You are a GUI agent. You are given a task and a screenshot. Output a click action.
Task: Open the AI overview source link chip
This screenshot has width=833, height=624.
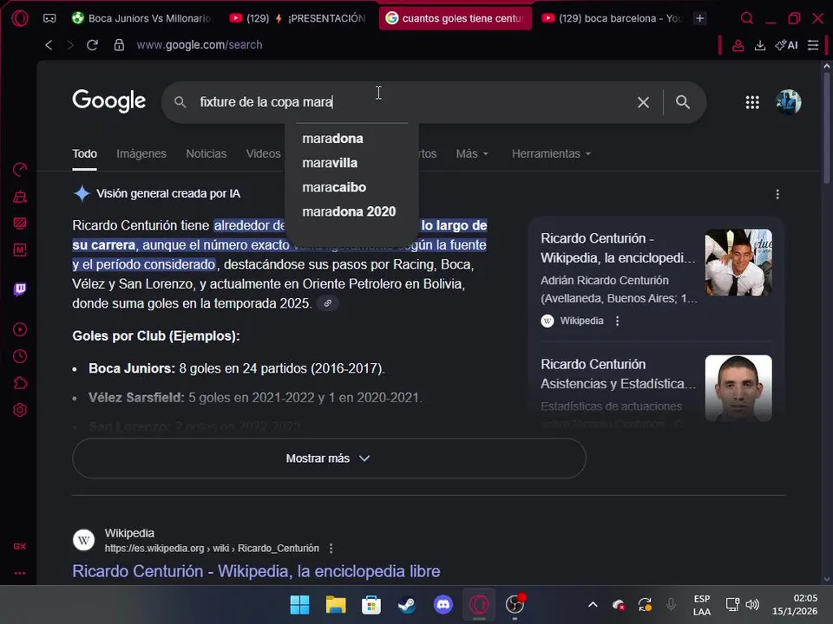click(328, 303)
